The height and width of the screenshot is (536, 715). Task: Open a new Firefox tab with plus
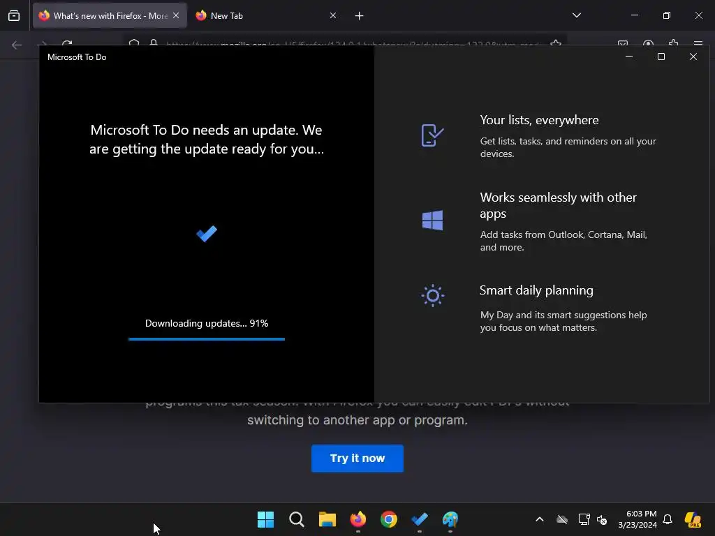pos(360,16)
